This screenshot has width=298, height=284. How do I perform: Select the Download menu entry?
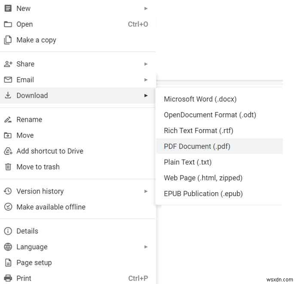coord(78,96)
